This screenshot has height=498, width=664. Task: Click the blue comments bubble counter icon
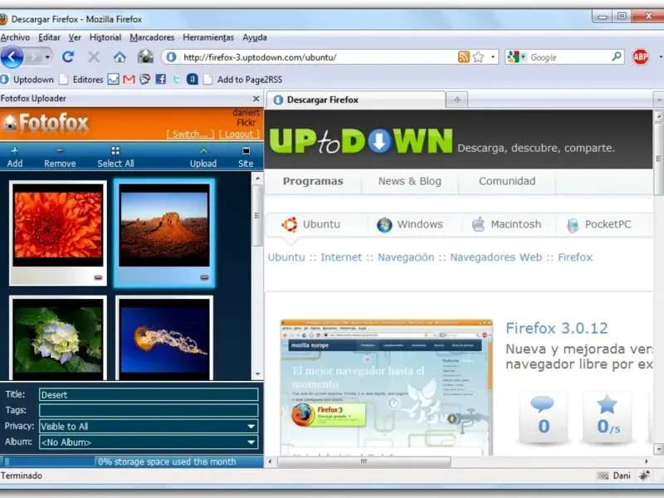pyautogui.click(x=543, y=404)
